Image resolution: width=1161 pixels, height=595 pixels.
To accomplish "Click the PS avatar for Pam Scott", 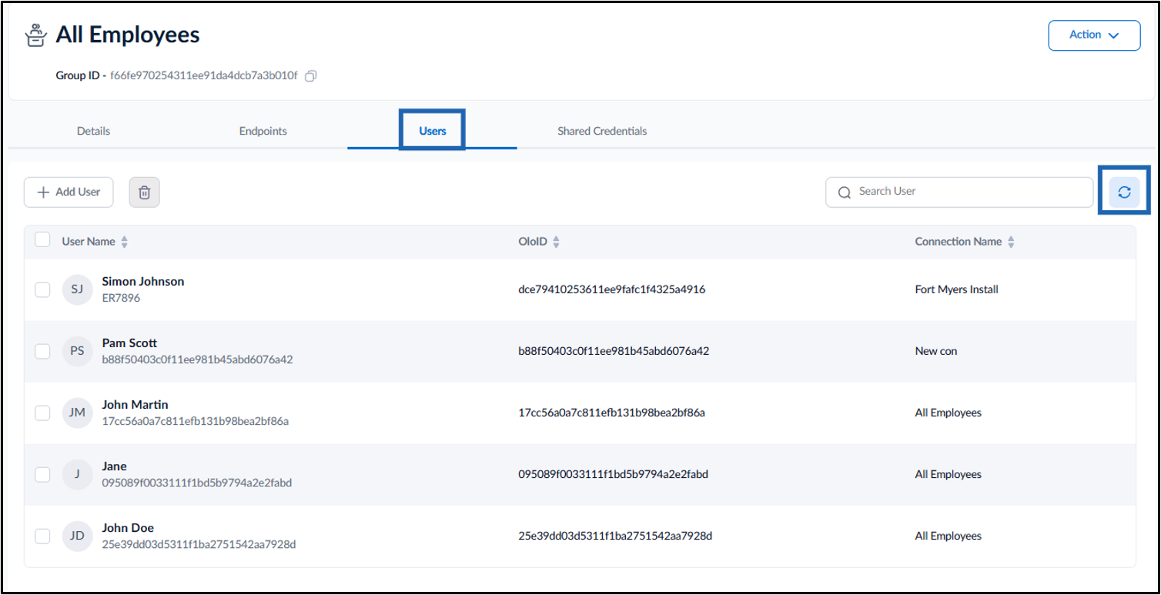I will coord(77,351).
